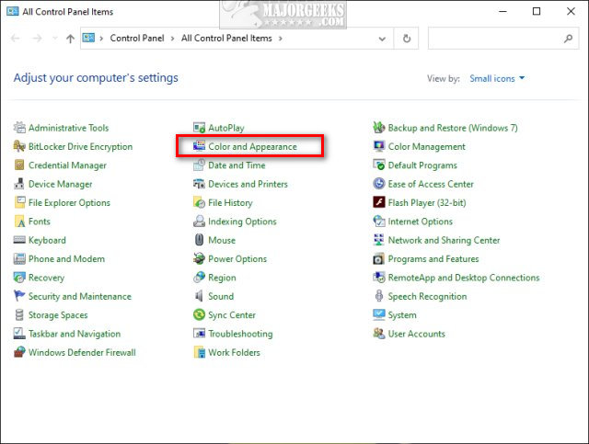
Task: Click the Flash Player (32-bit) icon
Action: tap(379, 202)
